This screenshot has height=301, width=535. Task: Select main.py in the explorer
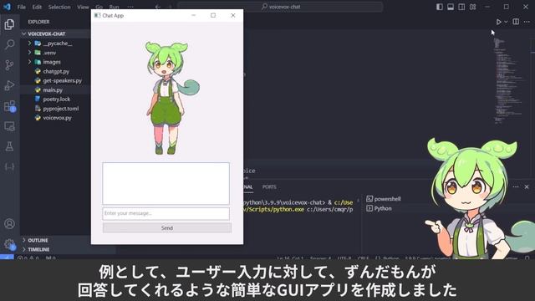(53, 89)
